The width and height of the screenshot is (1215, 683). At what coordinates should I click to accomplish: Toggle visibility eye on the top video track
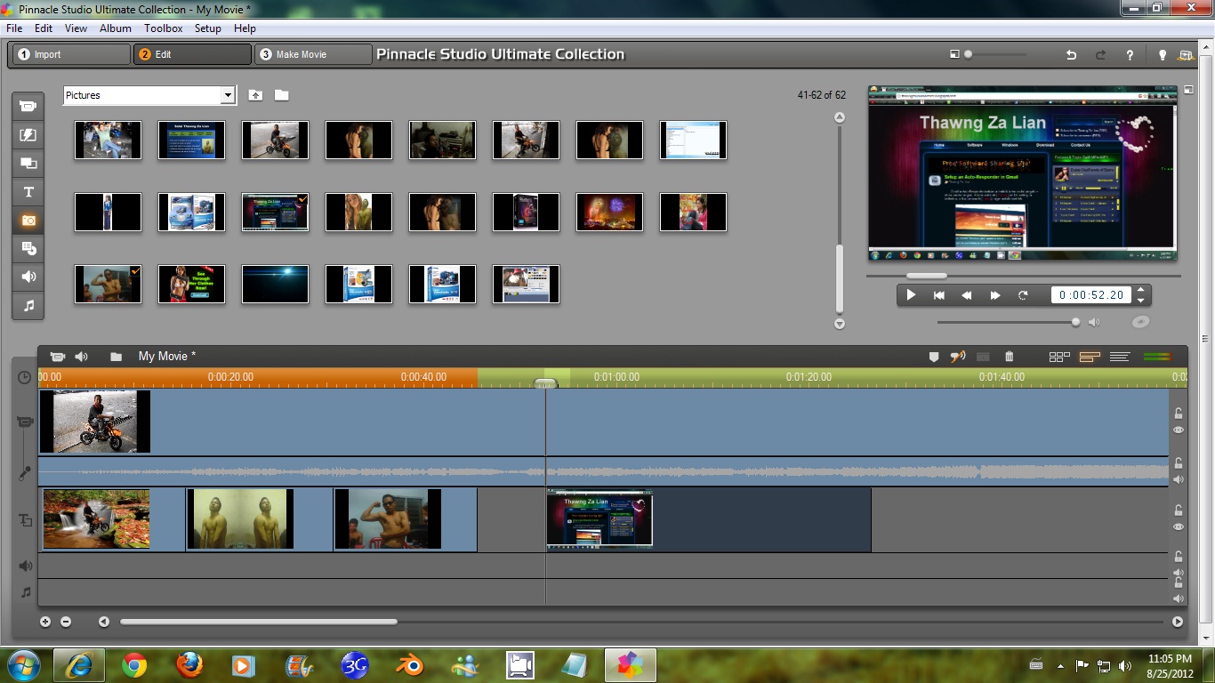point(1179,430)
